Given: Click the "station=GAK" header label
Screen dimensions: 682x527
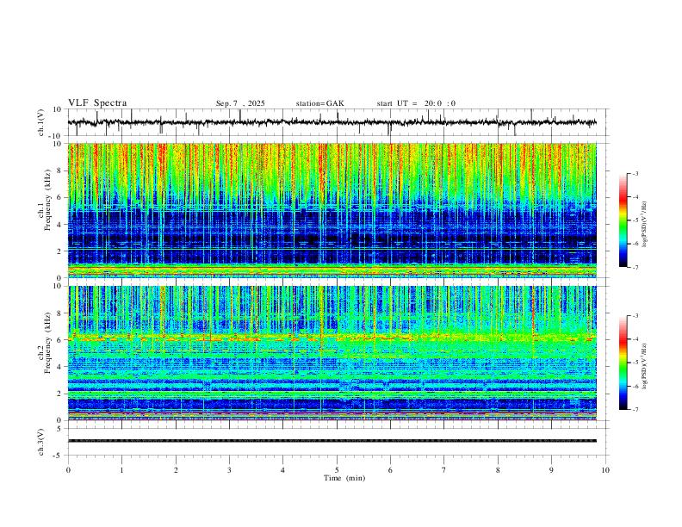Looking at the screenshot, I should coord(319,103).
